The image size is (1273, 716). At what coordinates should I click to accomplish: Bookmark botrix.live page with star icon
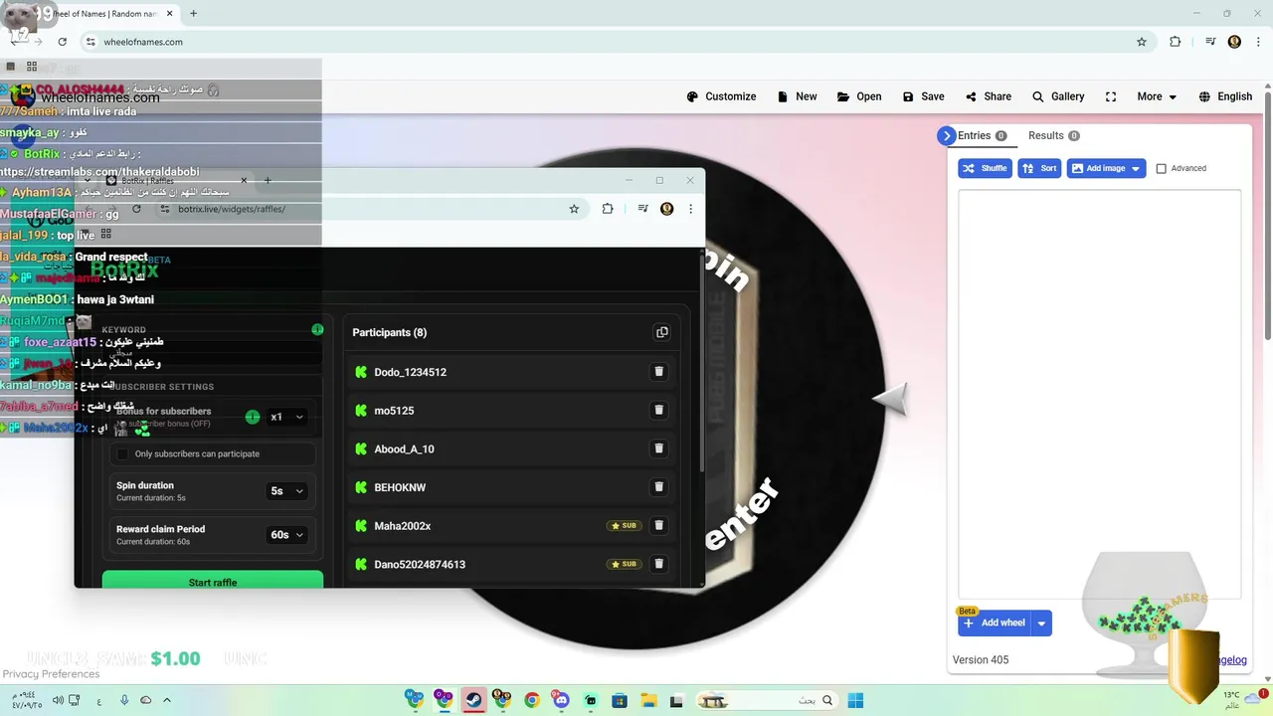click(574, 209)
